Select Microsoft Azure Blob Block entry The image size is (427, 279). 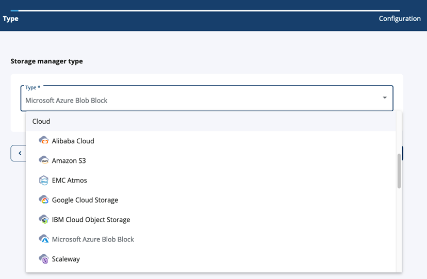(211, 239)
